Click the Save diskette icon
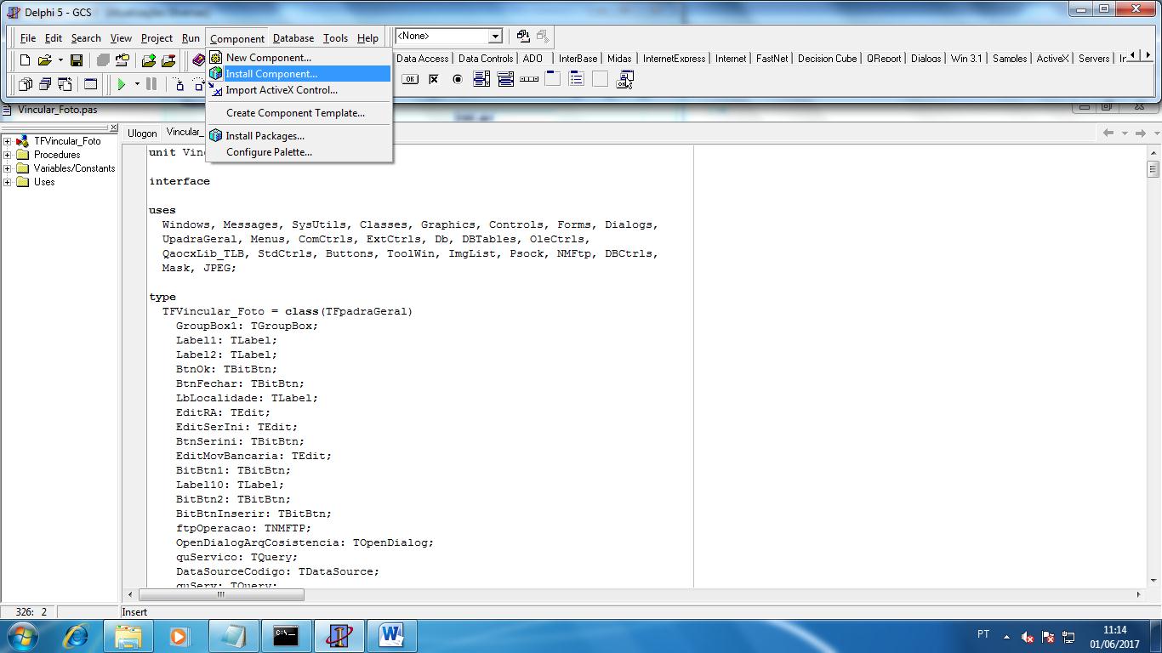This screenshot has width=1162, height=653. 77,60
